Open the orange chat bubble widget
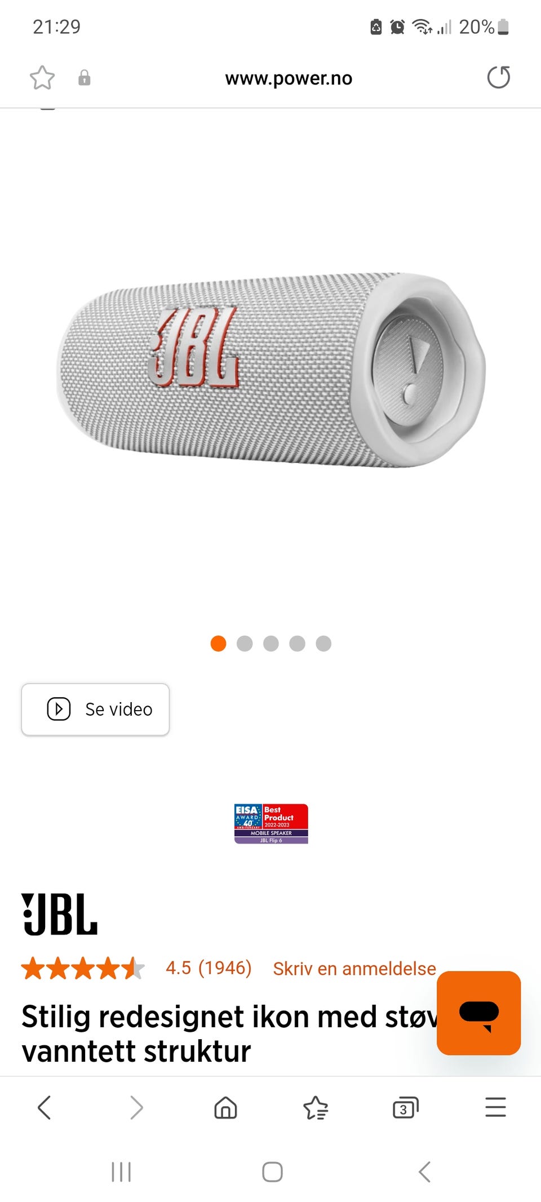 pos(478,1013)
